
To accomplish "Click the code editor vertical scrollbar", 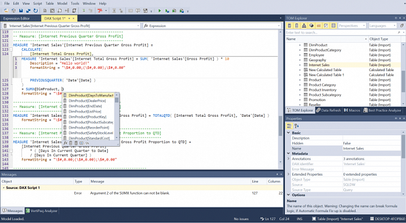I will [280, 97].
